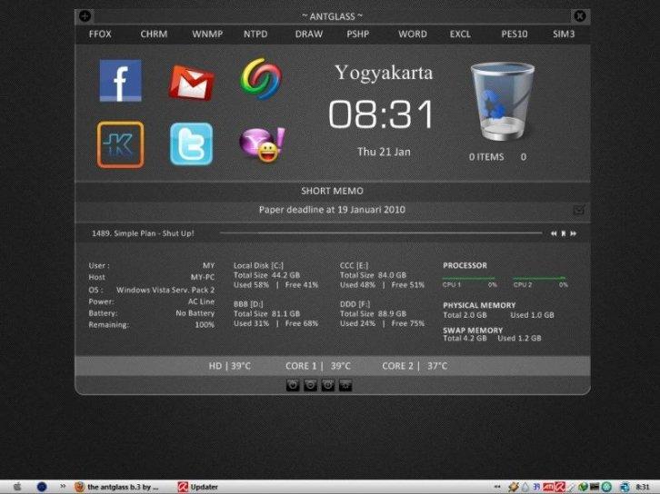This screenshot has width=660, height=494.
Task: Click "DDD [F:]" drive label
Action: (355, 304)
